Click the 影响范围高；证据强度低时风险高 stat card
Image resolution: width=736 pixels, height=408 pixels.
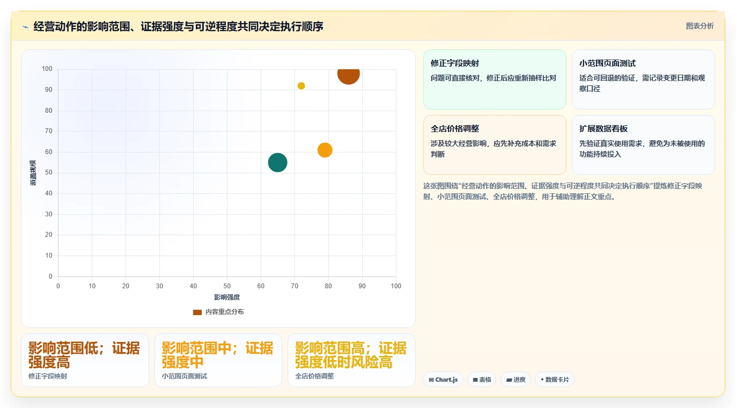point(351,360)
